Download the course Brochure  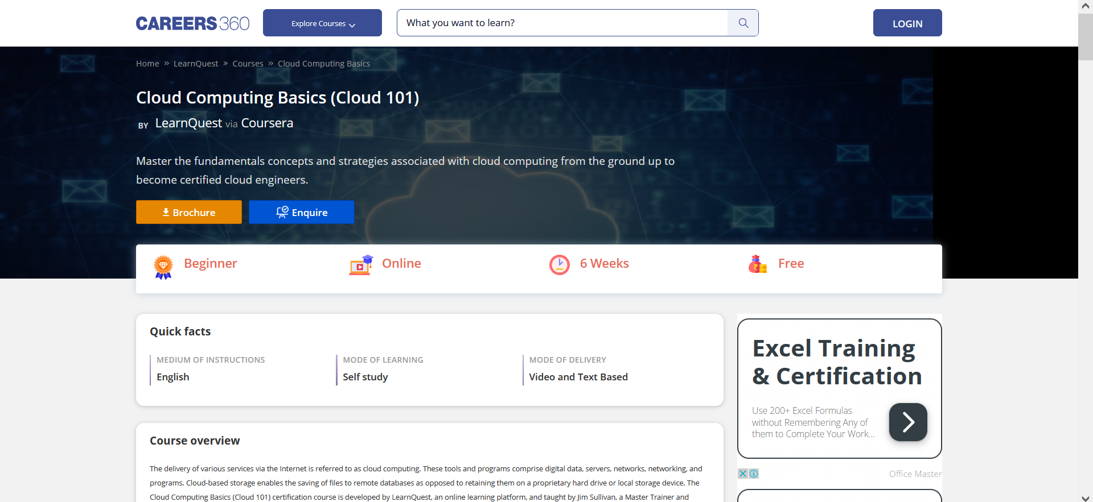[x=189, y=212]
